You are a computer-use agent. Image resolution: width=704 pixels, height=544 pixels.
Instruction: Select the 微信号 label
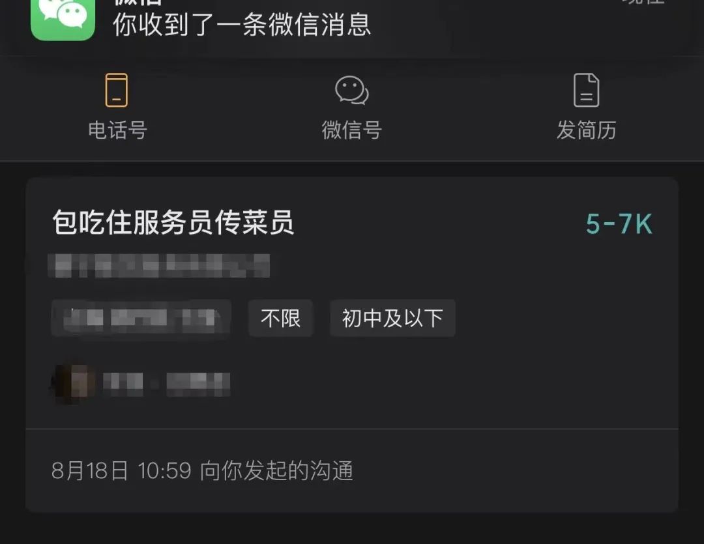point(352,130)
